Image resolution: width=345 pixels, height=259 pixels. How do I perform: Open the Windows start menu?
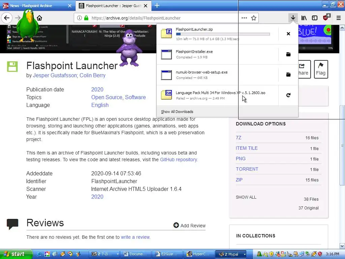point(16,254)
